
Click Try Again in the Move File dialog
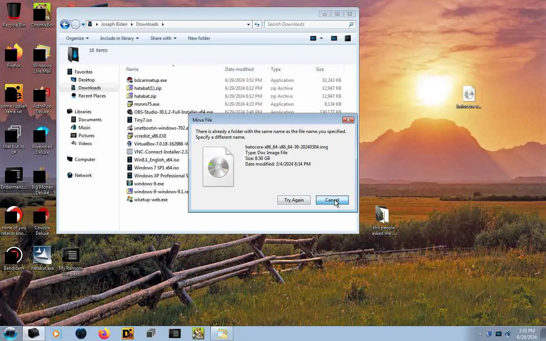pos(294,200)
